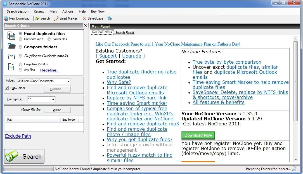The width and height of the screenshot is (303, 174).
Task: Open True byte-by-byte comparison link
Action: coord(227,62)
